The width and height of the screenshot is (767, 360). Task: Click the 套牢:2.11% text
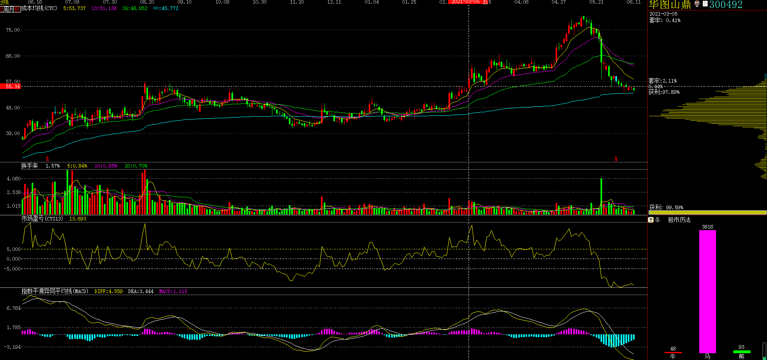pos(663,81)
